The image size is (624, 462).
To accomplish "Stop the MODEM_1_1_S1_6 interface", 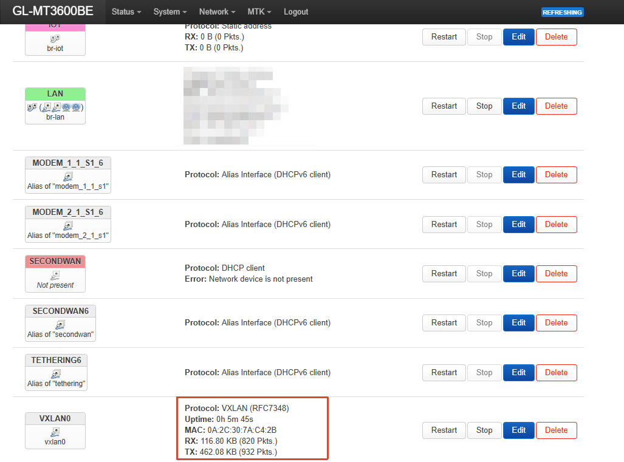I will point(484,175).
